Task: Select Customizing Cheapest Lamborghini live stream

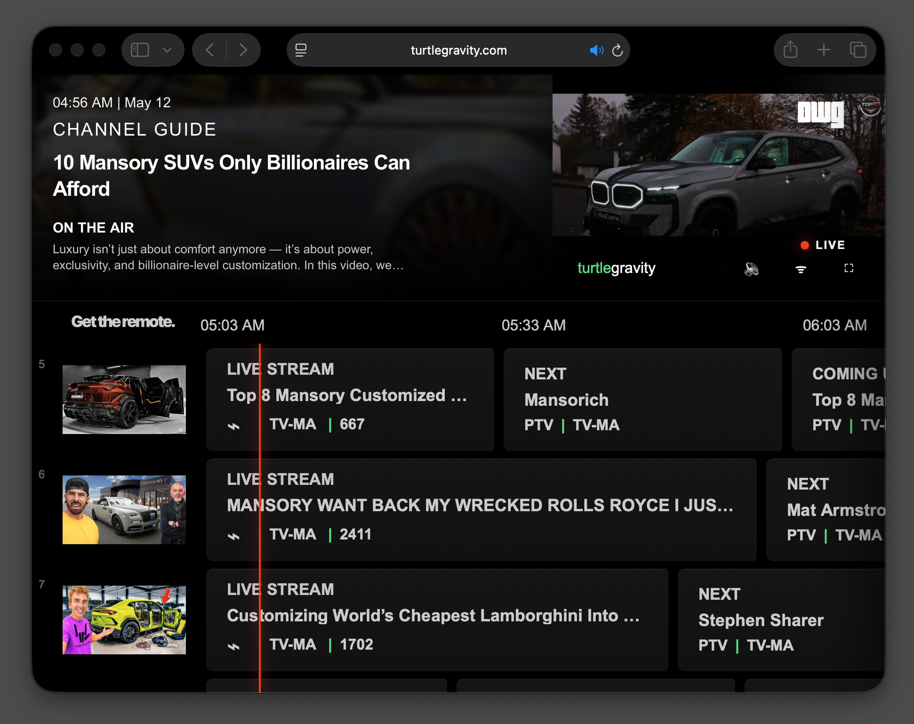Action: [x=437, y=620]
